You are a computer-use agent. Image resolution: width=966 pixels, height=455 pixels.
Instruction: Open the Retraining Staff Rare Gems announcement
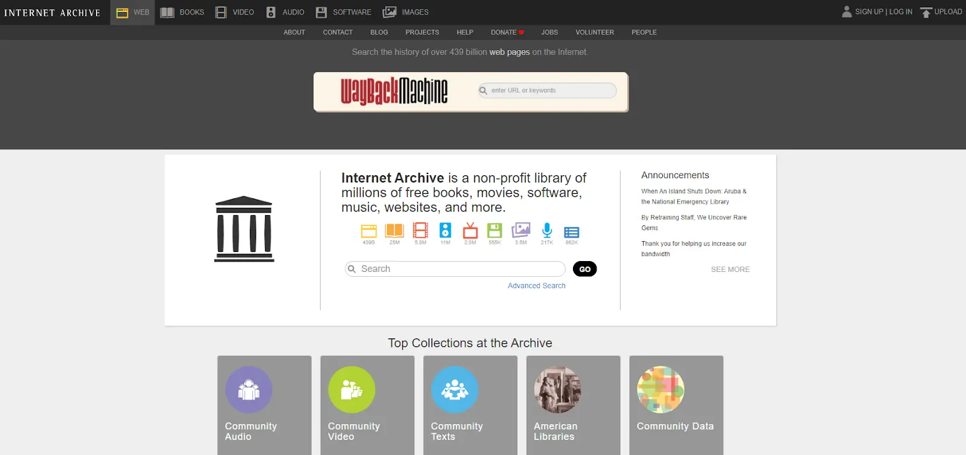[694, 222]
